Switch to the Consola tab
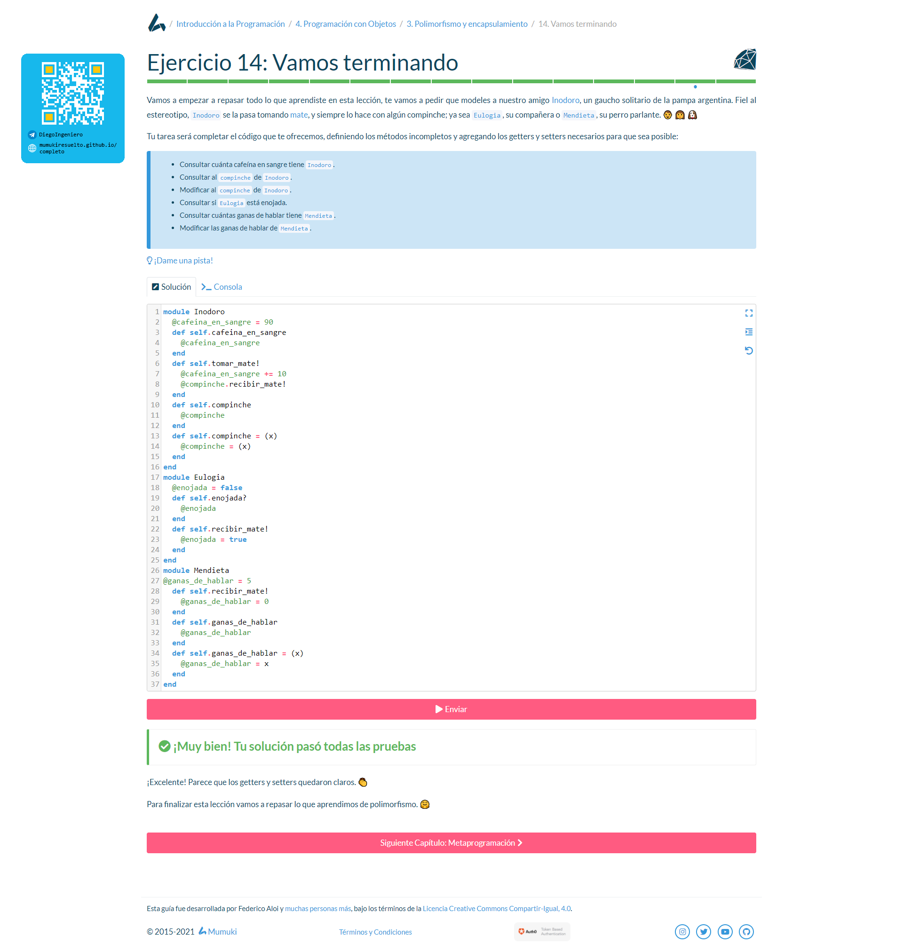This screenshot has height=952, width=903. pos(222,287)
